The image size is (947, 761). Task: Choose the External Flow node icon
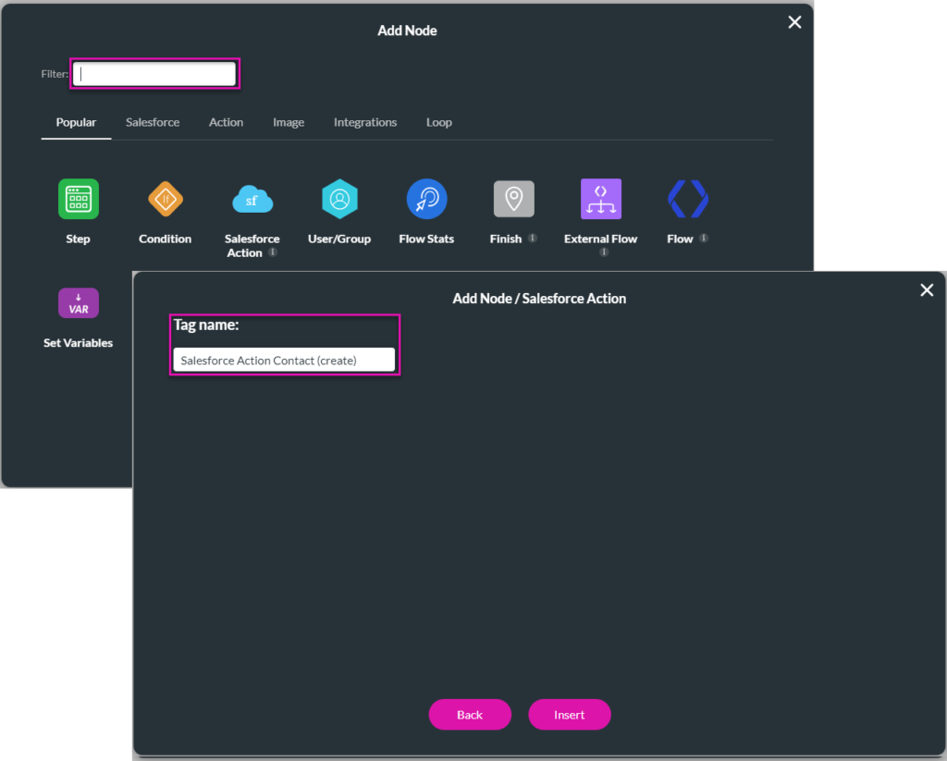pos(600,199)
